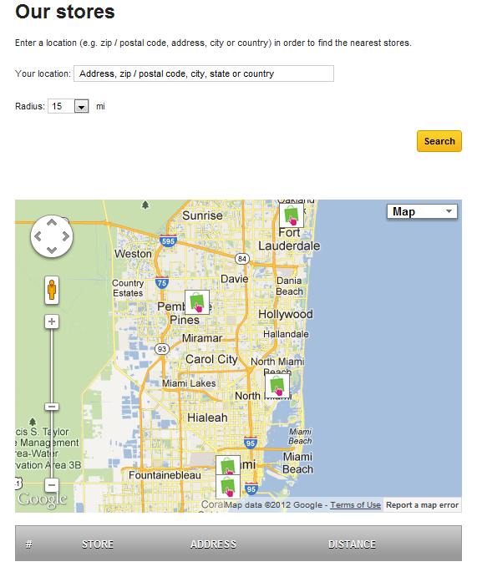Click the Fountainebleau label on map
Image resolution: width=477 pixels, height=577 pixels.
click(x=165, y=475)
